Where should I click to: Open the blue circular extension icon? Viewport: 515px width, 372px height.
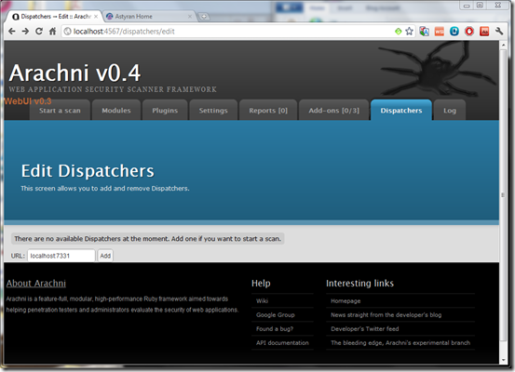pyautogui.click(x=454, y=32)
